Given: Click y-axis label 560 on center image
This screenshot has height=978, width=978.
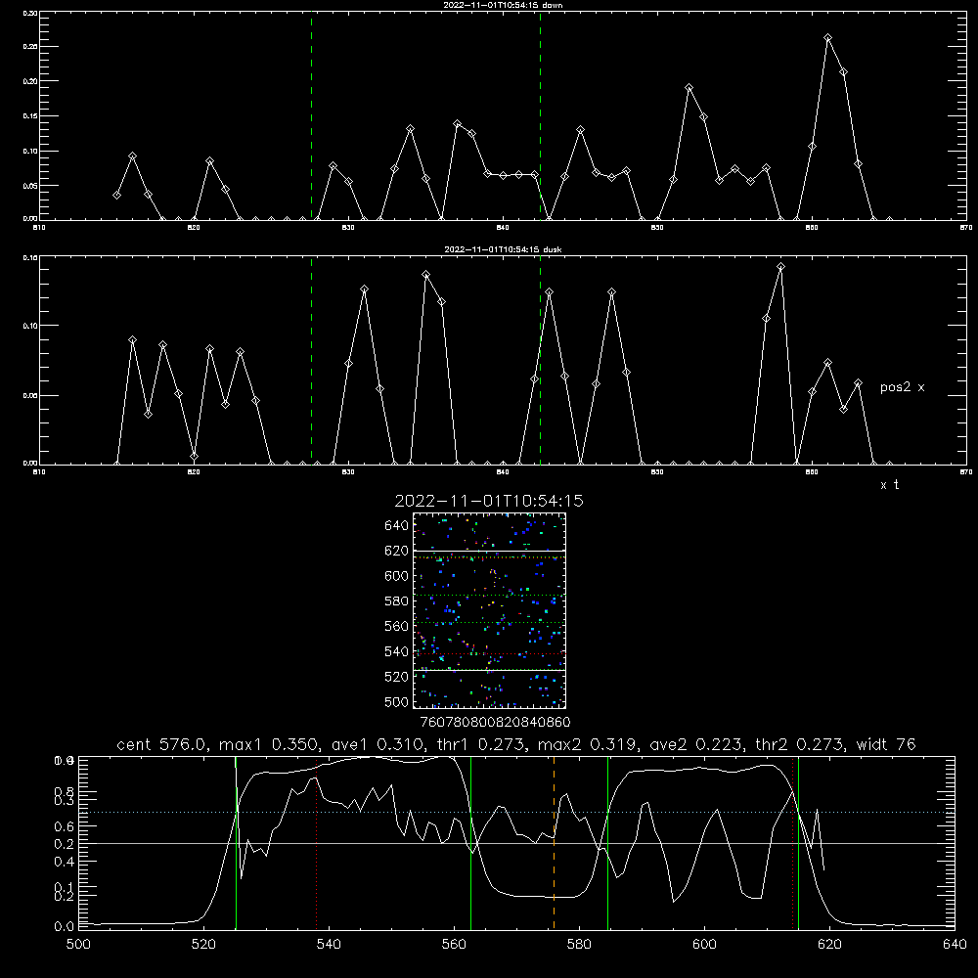Looking at the screenshot, I should coord(396,626).
